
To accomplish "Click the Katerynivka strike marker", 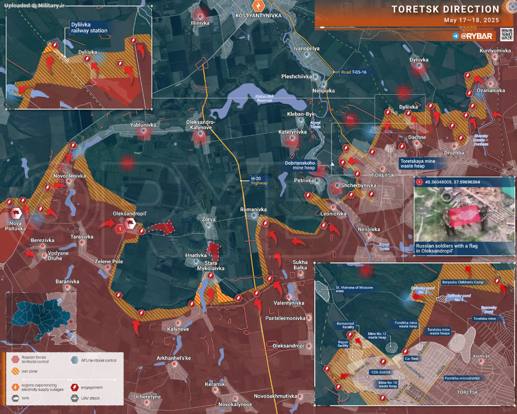I will pos(292,139).
